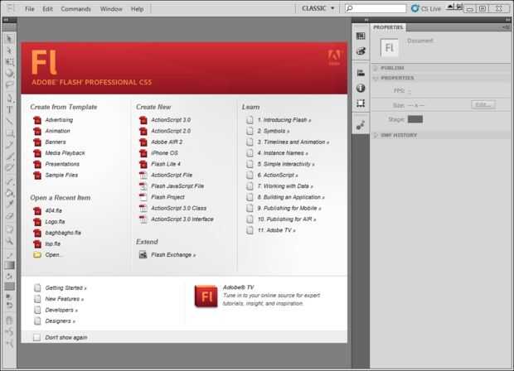Check the Don't show again box
This screenshot has height=371, width=514.
[36, 337]
